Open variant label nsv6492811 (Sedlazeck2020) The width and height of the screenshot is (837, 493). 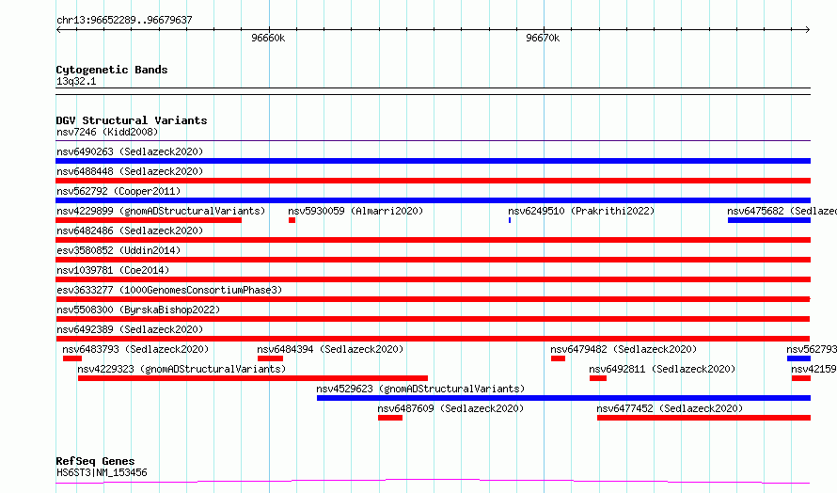click(662, 369)
